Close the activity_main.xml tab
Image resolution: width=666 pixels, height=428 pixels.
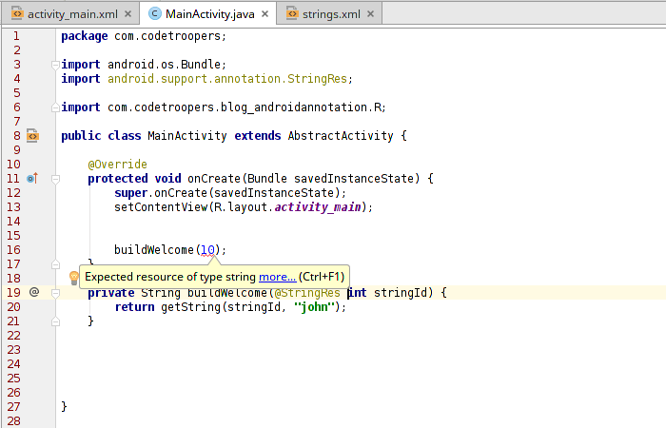127,14
